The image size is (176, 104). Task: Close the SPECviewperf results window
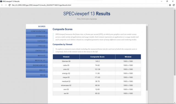[173, 1]
